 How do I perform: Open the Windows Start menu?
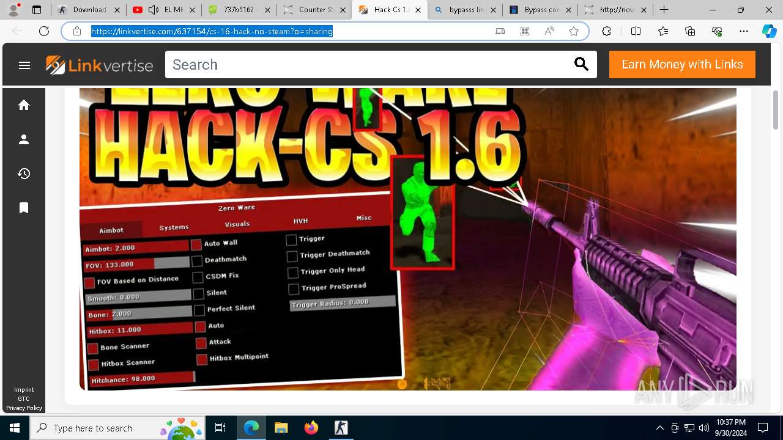[x=15, y=428]
